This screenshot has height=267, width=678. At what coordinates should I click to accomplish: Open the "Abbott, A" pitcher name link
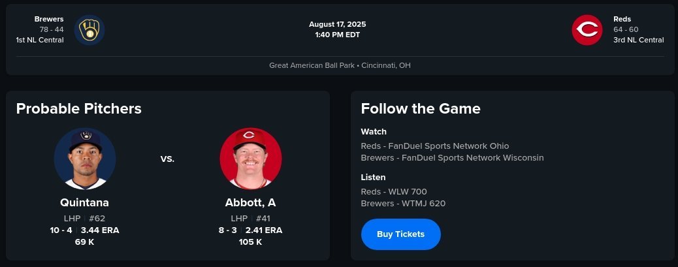point(250,202)
